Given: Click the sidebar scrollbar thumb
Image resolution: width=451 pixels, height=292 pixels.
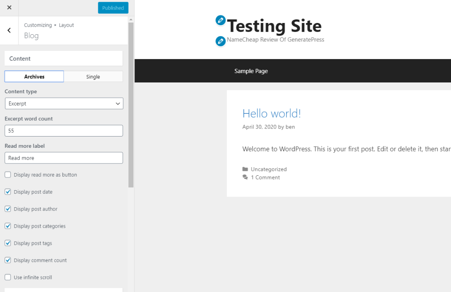Looking at the screenshot, I should click(x=131, y=105).
